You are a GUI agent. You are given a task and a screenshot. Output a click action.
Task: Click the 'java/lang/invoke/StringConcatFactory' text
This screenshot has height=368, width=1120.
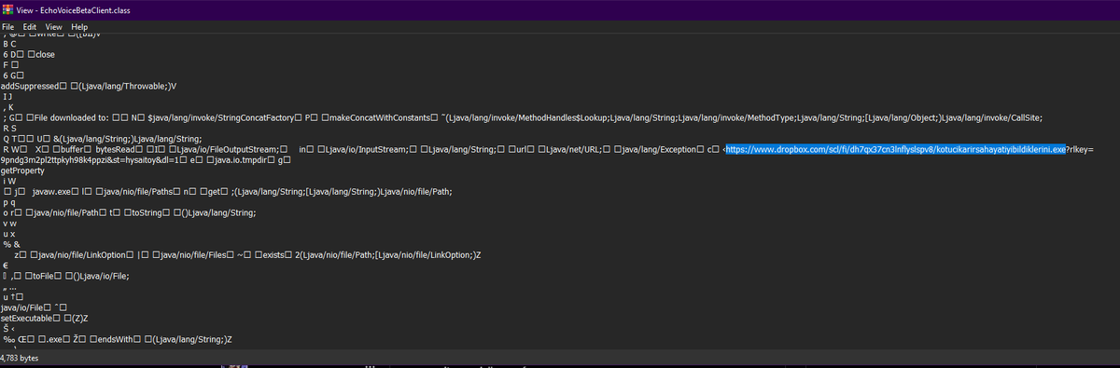tap(222, 117)
